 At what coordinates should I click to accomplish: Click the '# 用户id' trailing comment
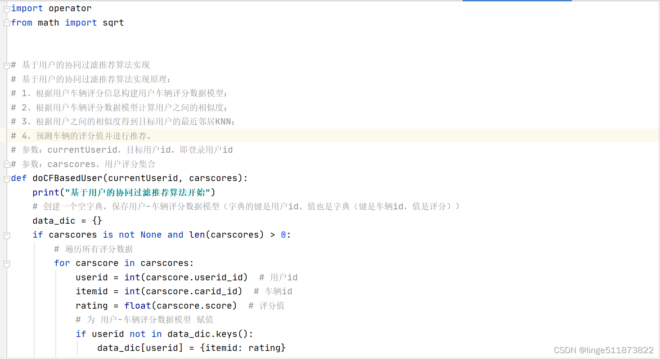[278, 277]
